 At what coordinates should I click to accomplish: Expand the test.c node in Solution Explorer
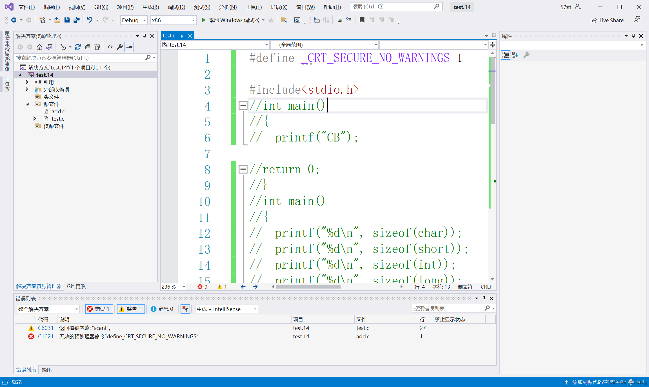coord(34,118)
